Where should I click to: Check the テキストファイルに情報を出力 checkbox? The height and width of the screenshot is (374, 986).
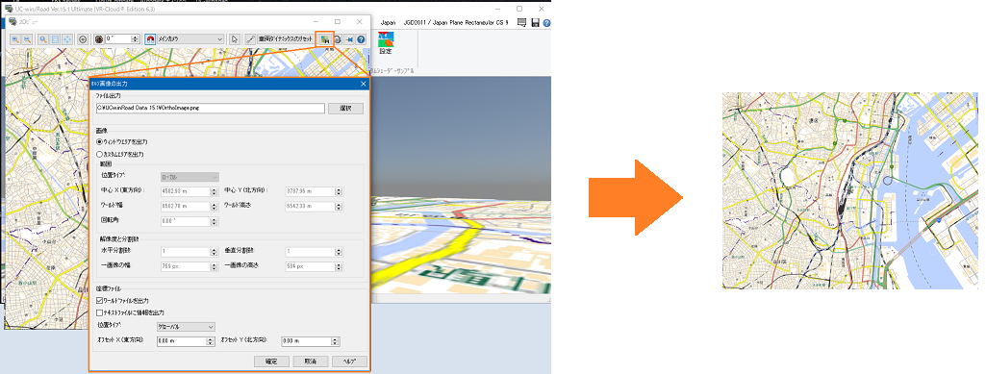(99, 312)
